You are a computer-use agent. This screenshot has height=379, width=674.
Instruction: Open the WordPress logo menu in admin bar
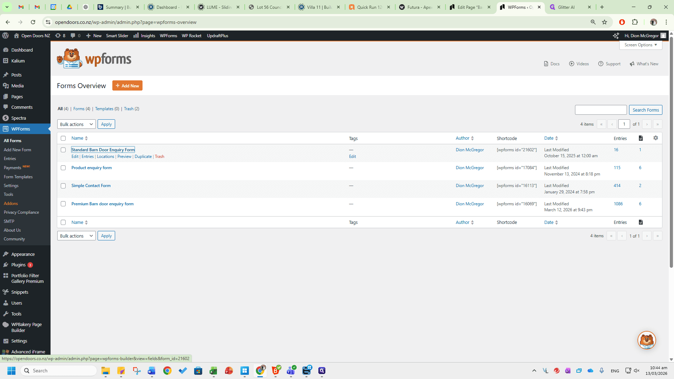click(x=5, y=35)
